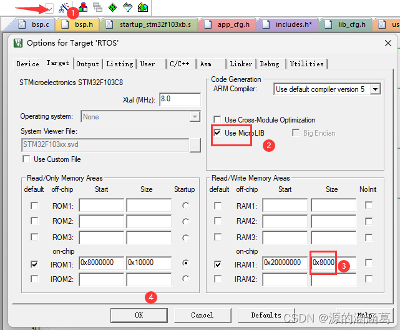
Task: Select the IROM2 Startup radio button
Action: [186, 279]
